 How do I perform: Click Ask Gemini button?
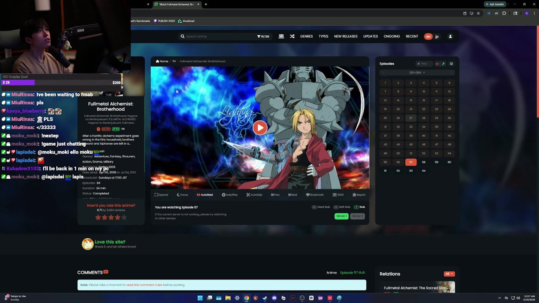[x=495, y=4]
